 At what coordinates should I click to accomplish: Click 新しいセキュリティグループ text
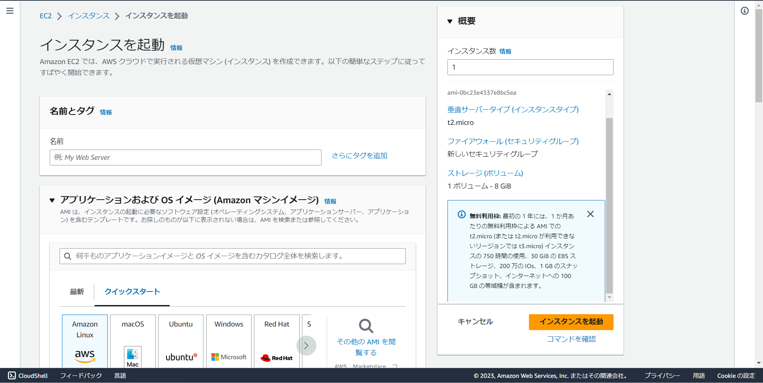493,154
